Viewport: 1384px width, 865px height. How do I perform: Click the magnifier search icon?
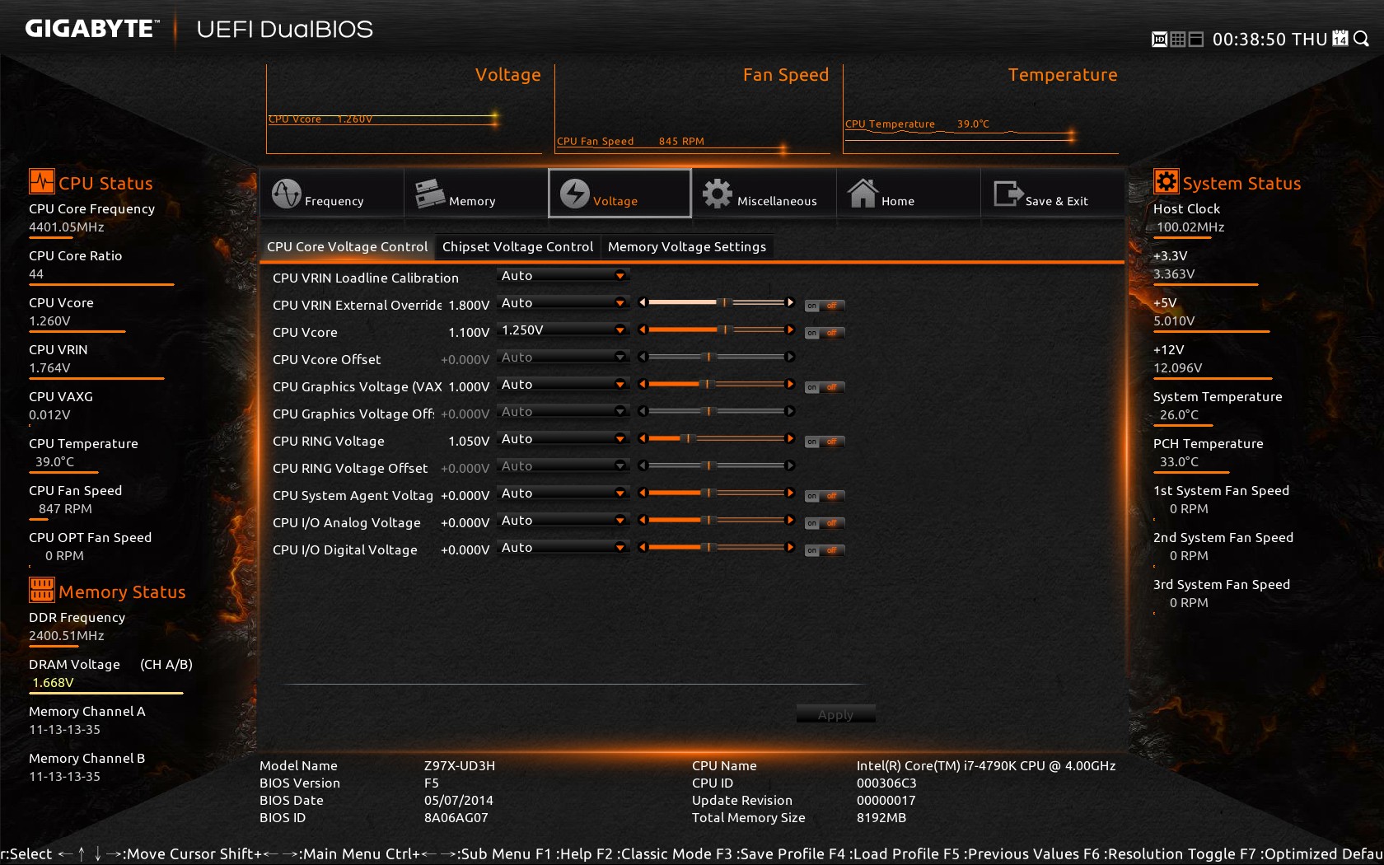1361,39
